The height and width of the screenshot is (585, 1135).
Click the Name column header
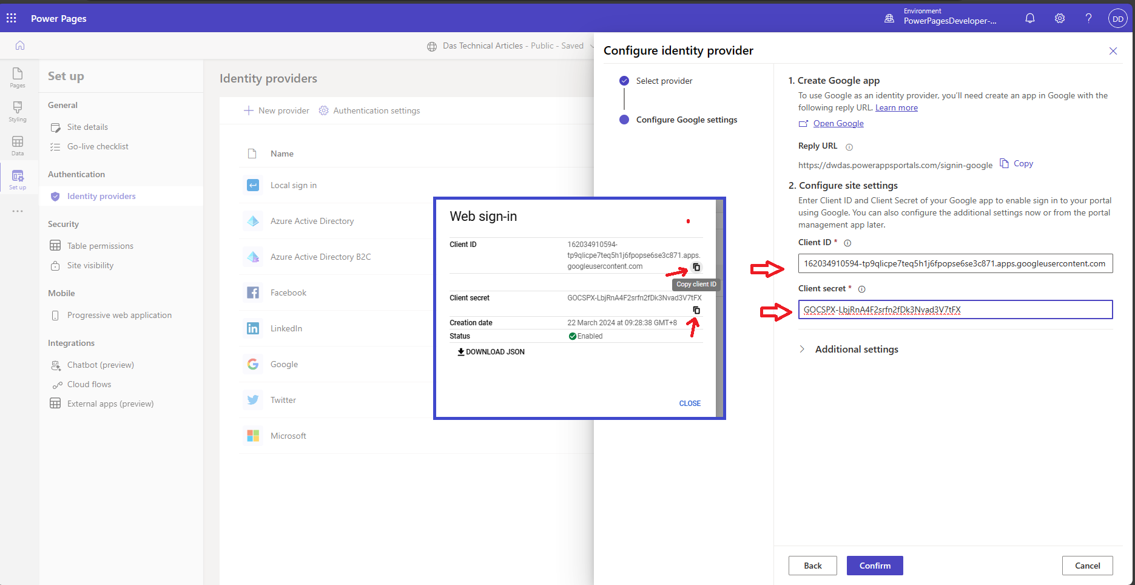[282, 154]
